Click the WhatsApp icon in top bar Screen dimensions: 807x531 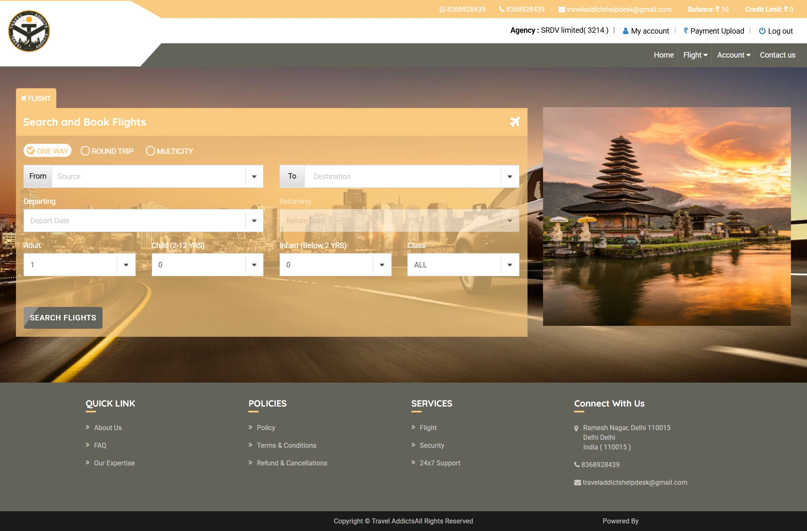point(442,9)
